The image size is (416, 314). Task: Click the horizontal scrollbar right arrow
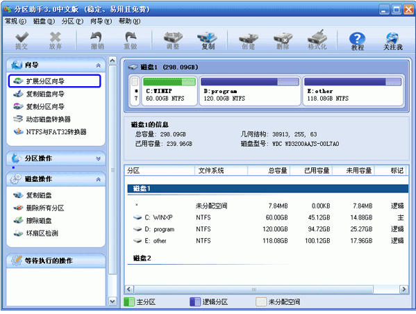[403, 289]
